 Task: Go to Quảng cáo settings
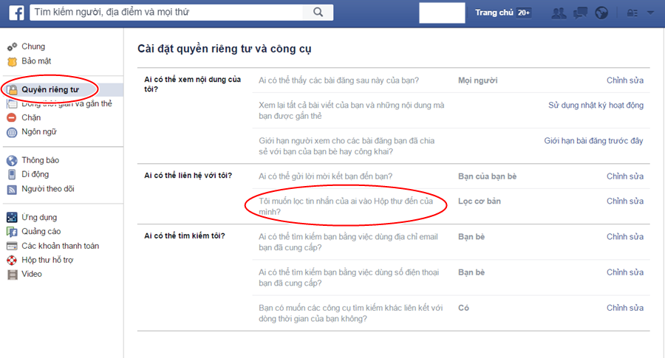tap(41, 231)
